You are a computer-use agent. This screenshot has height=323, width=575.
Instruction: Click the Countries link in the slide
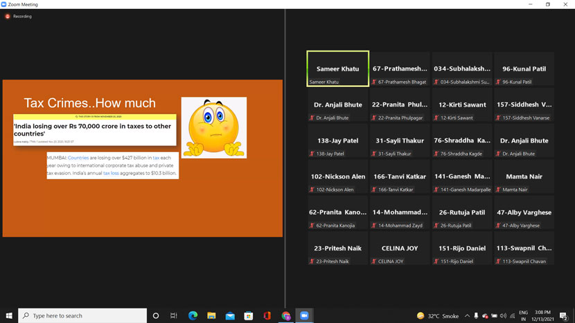[78, 158]
